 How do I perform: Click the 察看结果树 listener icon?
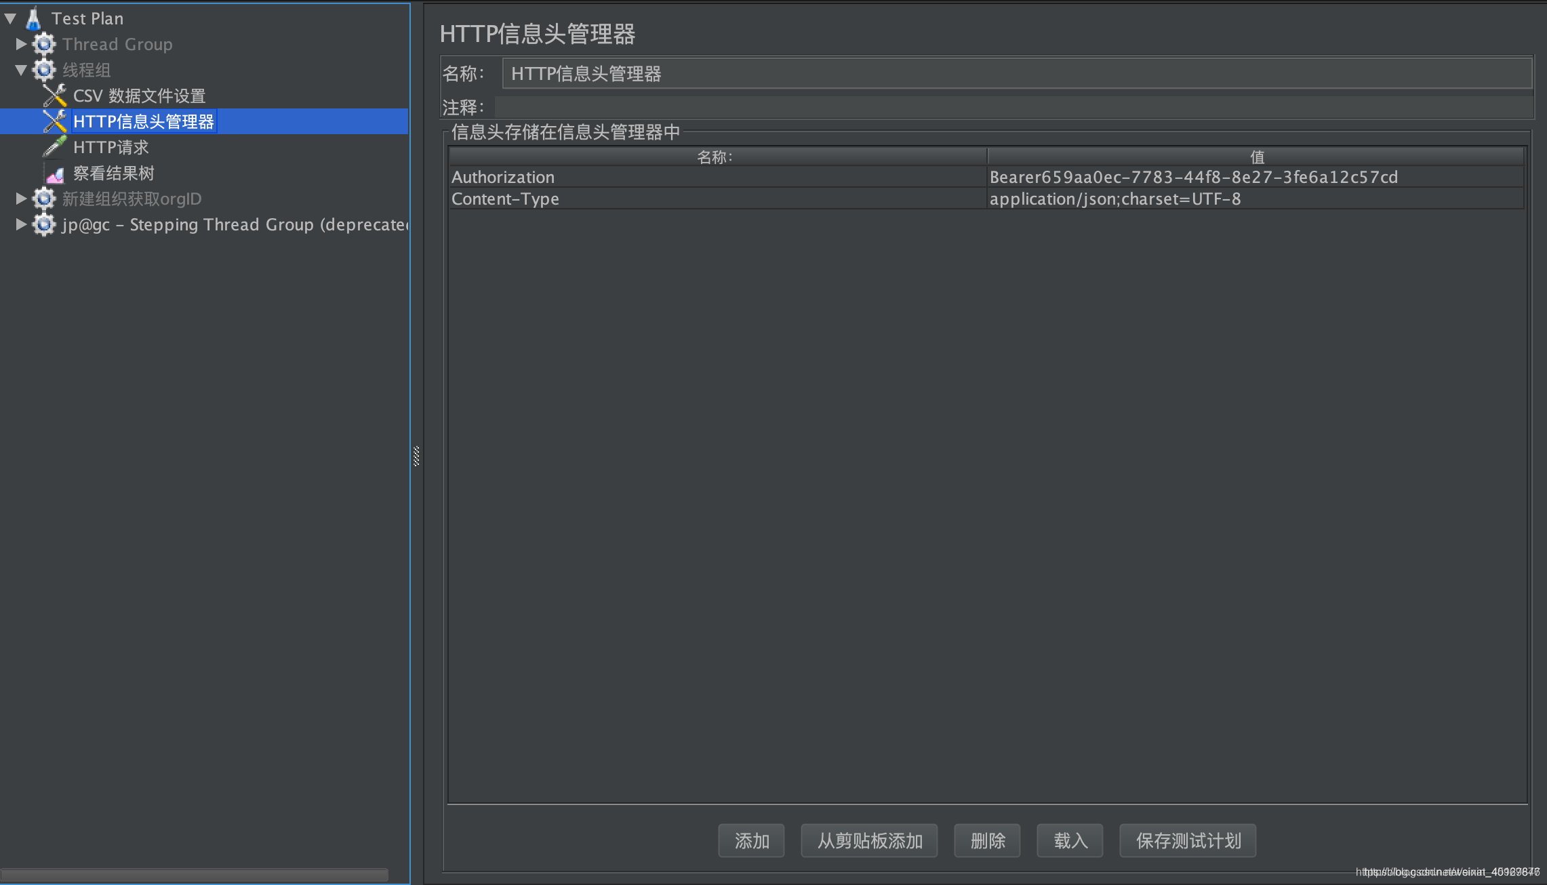(x=54, y=173)
